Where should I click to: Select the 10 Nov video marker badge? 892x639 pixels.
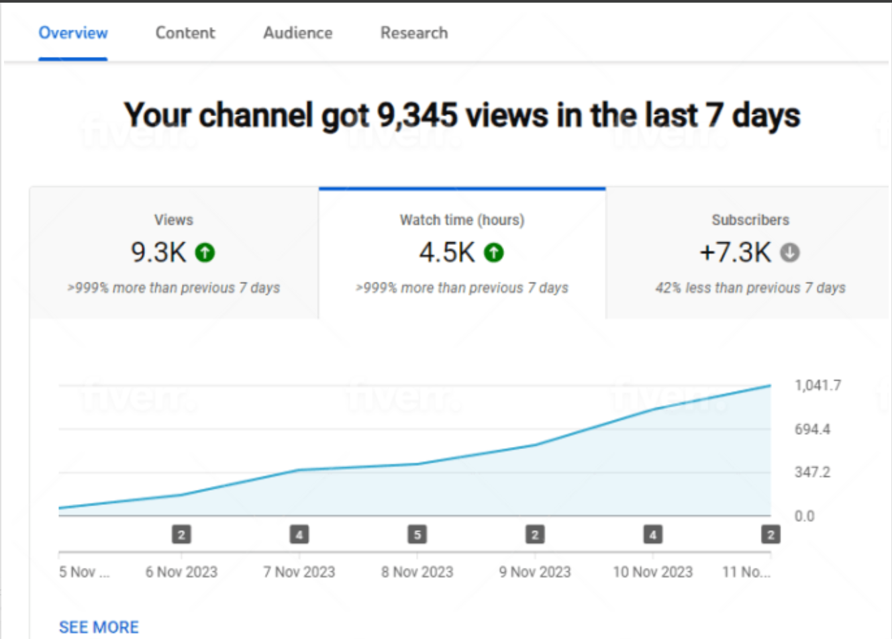pos(652,535)
